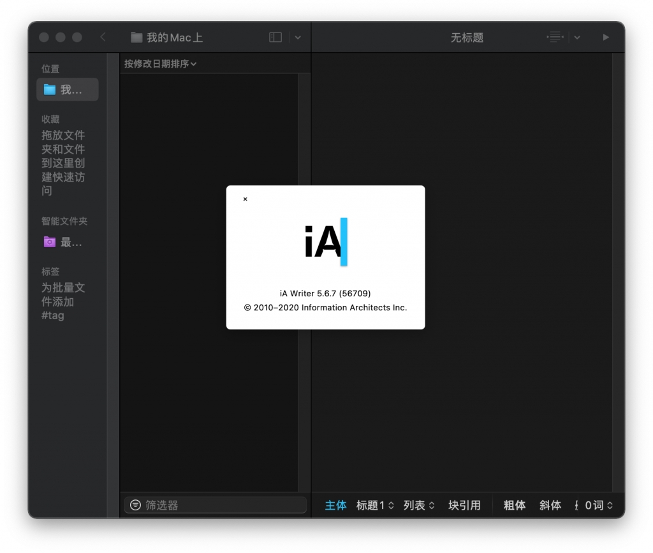Show preview with the play triangle

(606, 38)
